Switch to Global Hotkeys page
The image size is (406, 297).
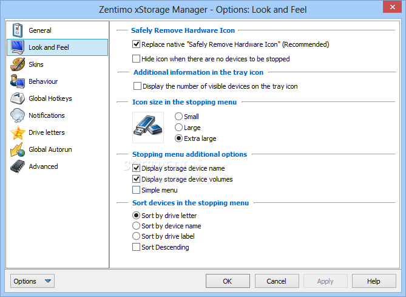coord(57,98)
